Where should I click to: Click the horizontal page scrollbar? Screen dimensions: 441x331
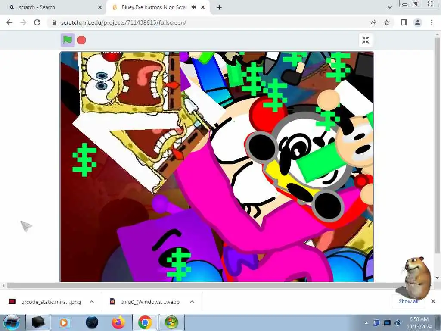click(205, 286)
